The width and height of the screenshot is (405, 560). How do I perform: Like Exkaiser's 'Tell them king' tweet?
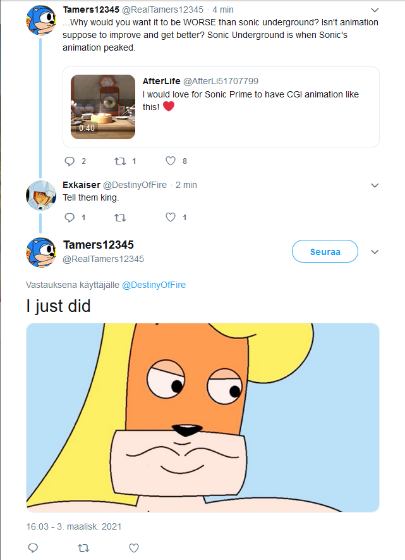[170, 218]
